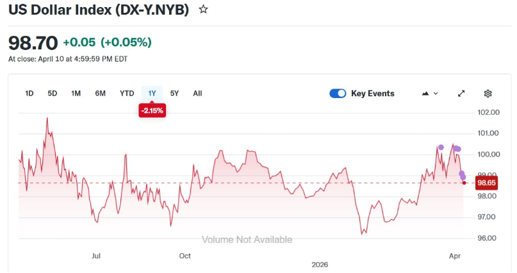View All historical data range
The width and height of the screenshot is (517, 273).
(197, 94)
